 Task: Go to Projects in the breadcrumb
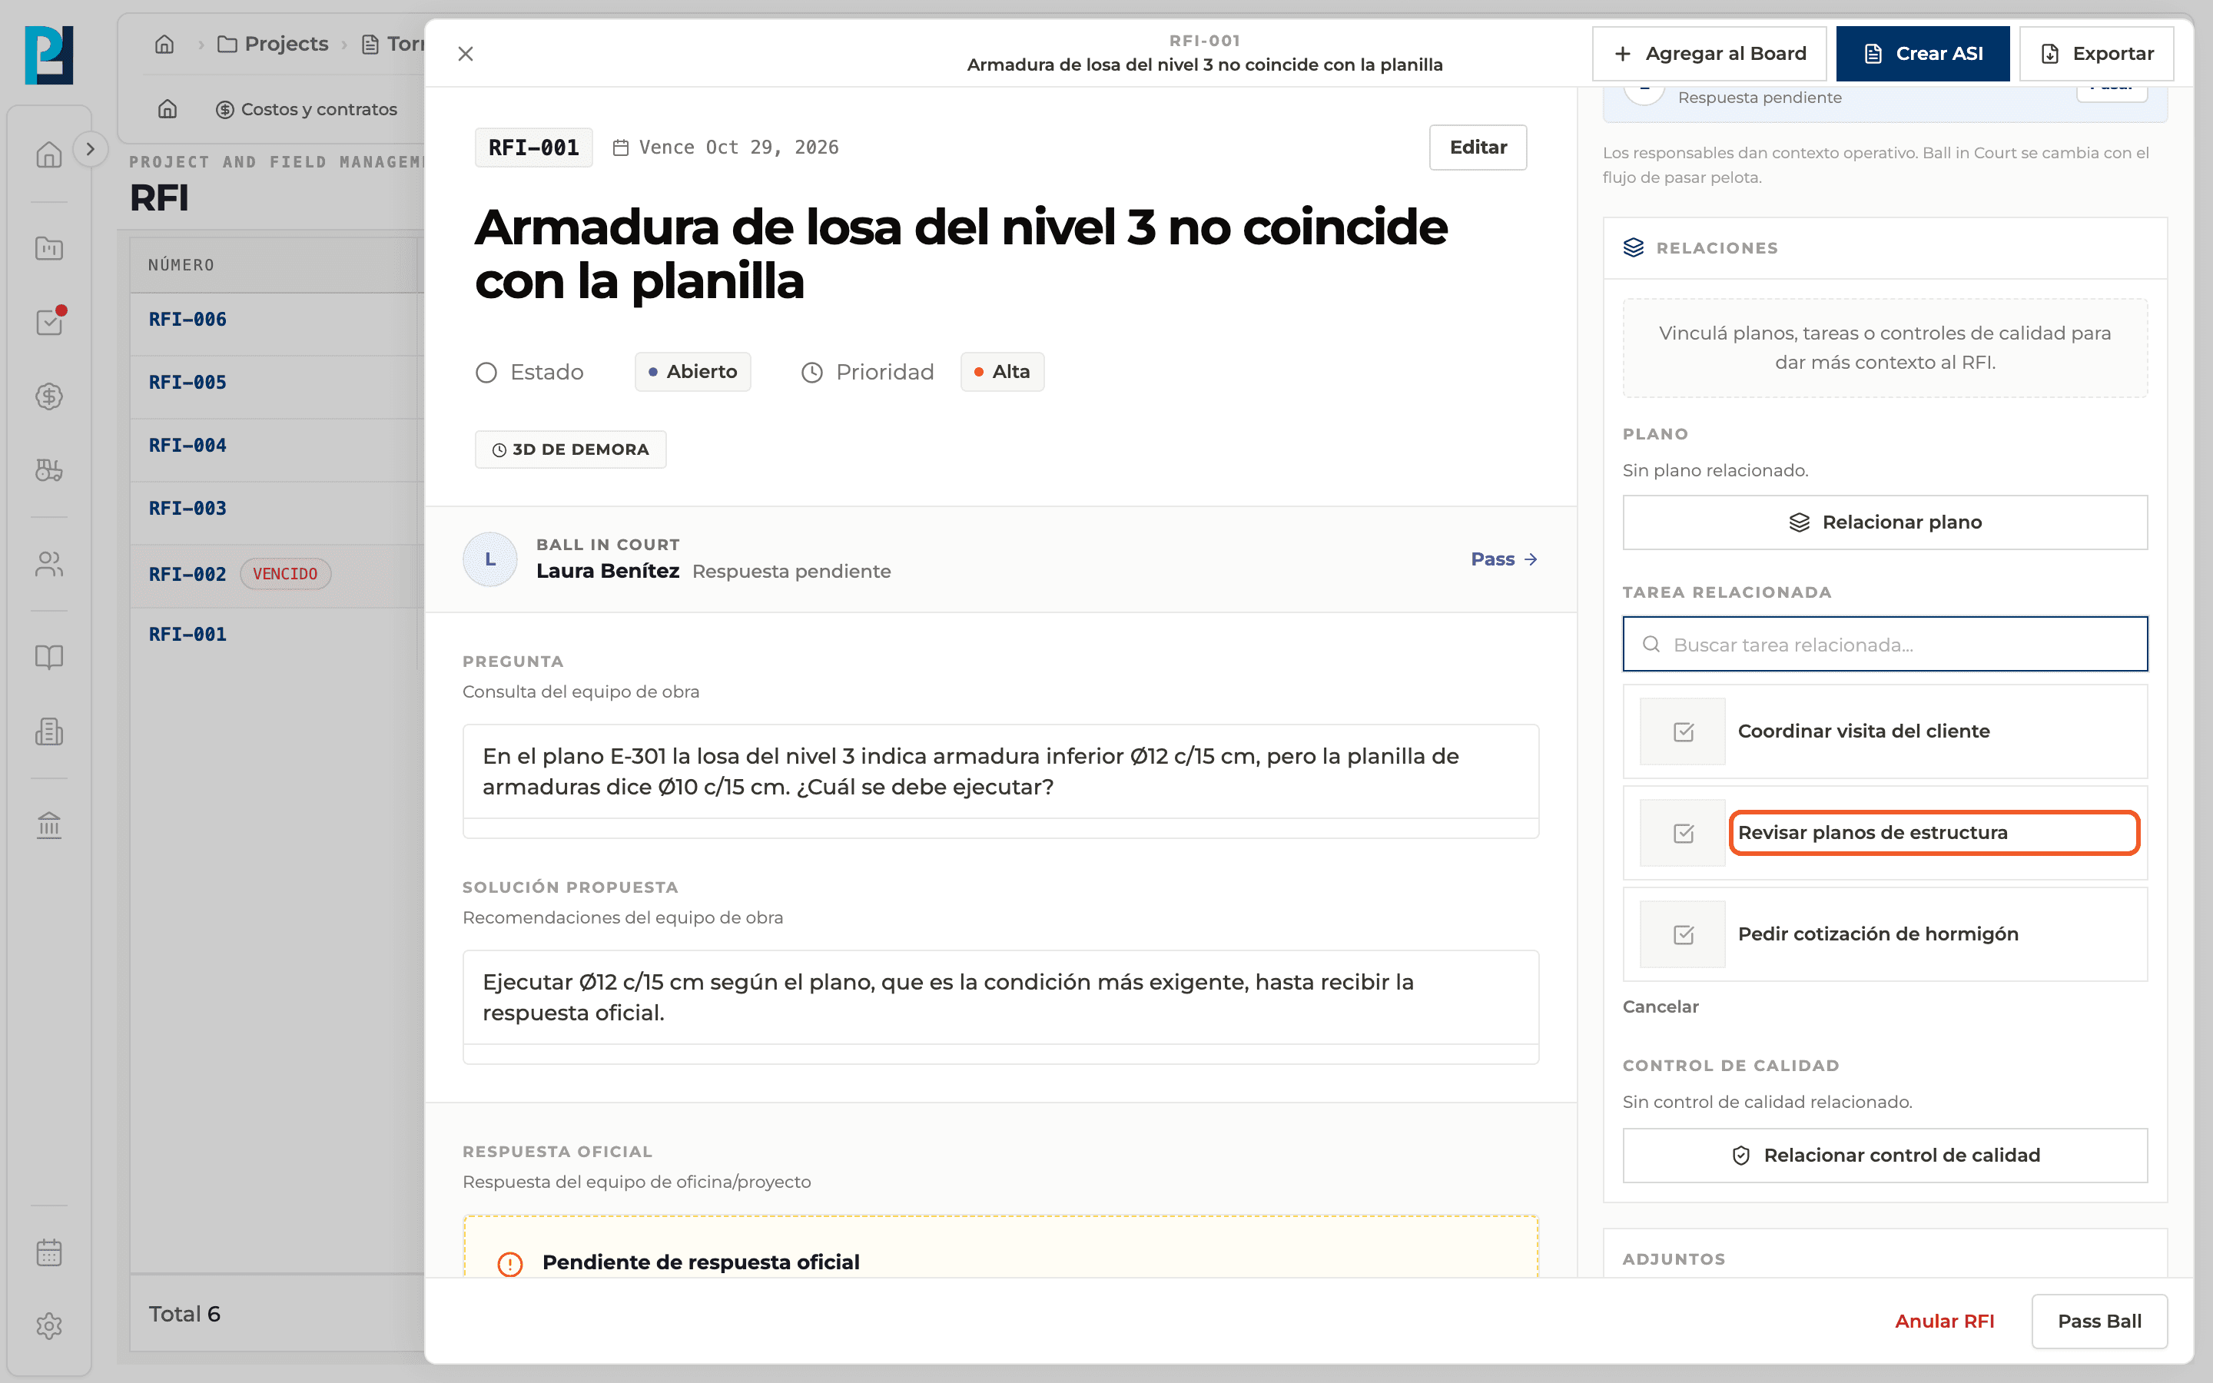click(273, 44)
